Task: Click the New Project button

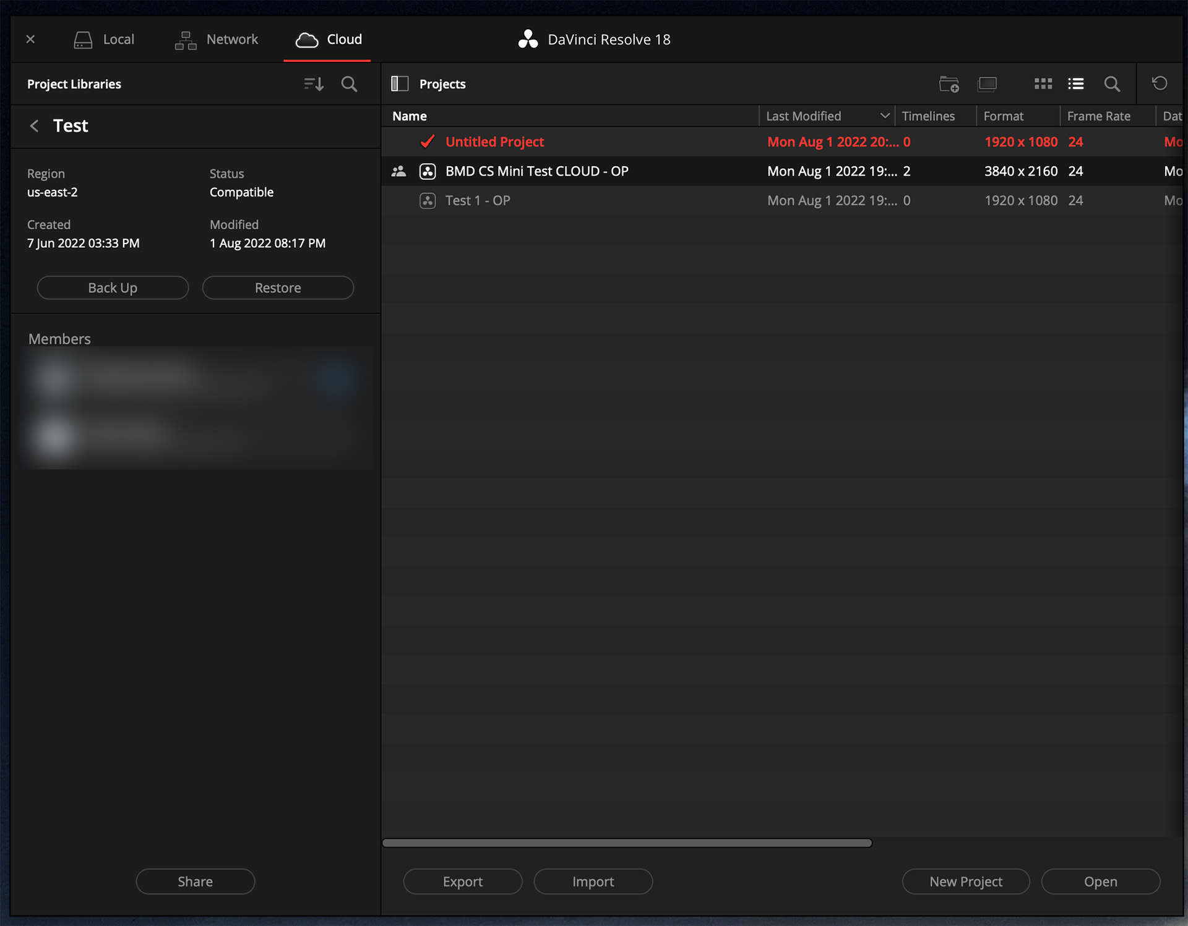Action: pyautogui.click(x=966, y=881)
